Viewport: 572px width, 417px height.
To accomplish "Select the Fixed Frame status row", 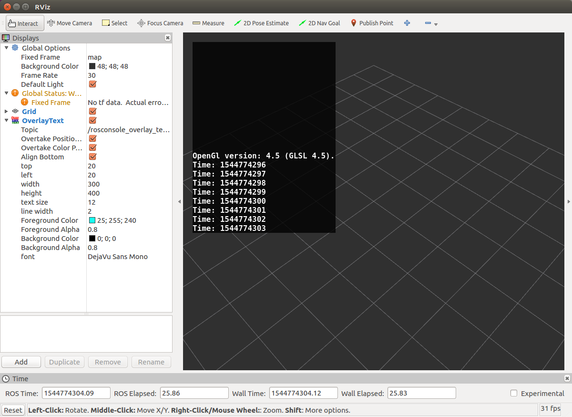I will click(86, 103).
